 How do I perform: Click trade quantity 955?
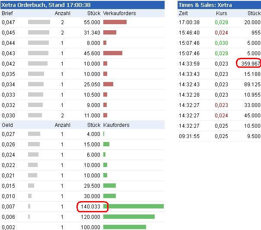click(256, 32)
